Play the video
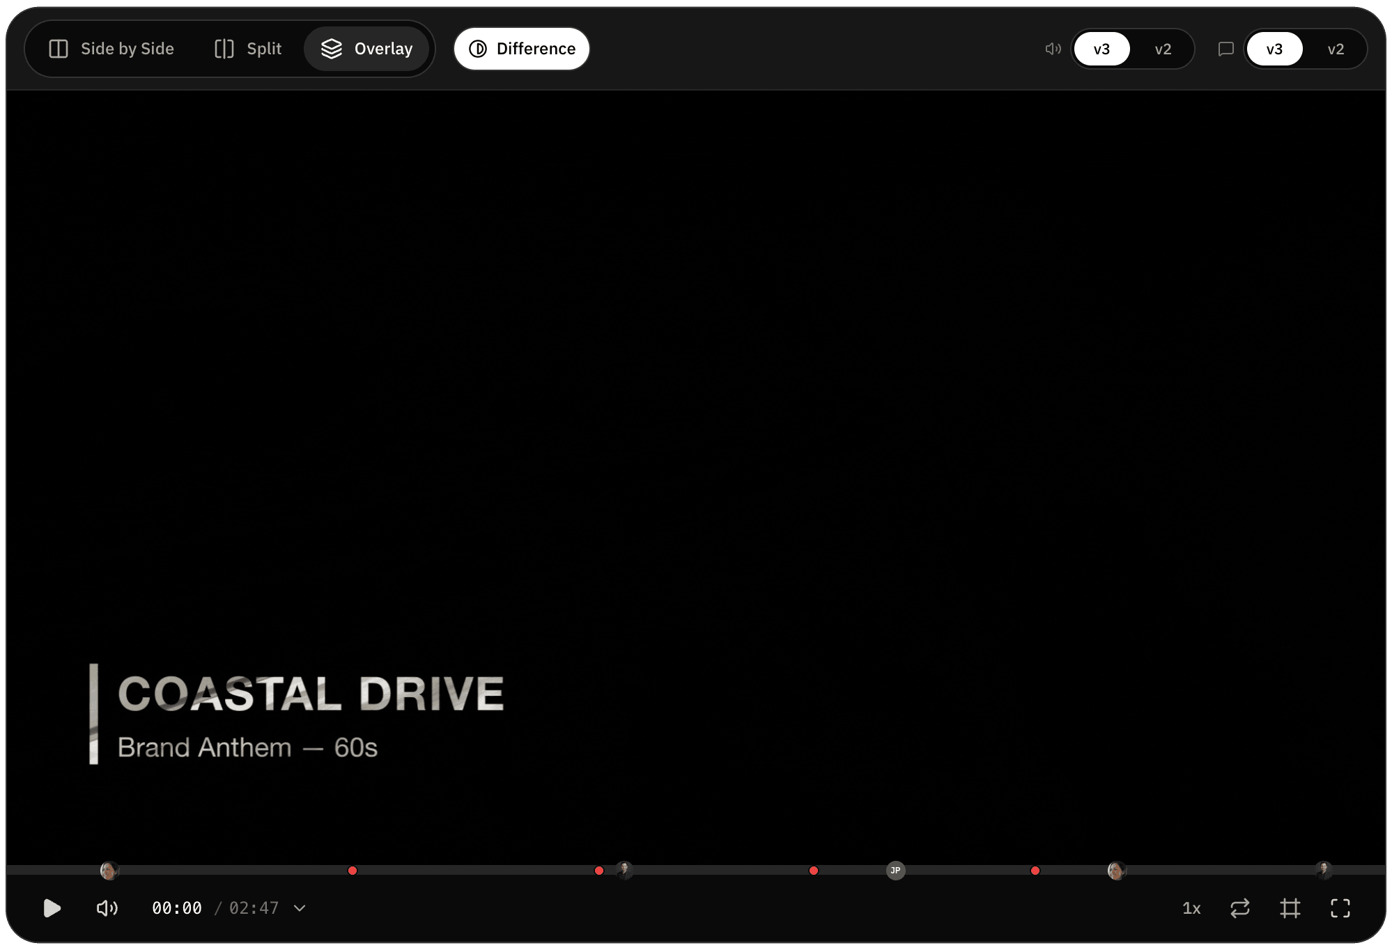 [52, 908]
